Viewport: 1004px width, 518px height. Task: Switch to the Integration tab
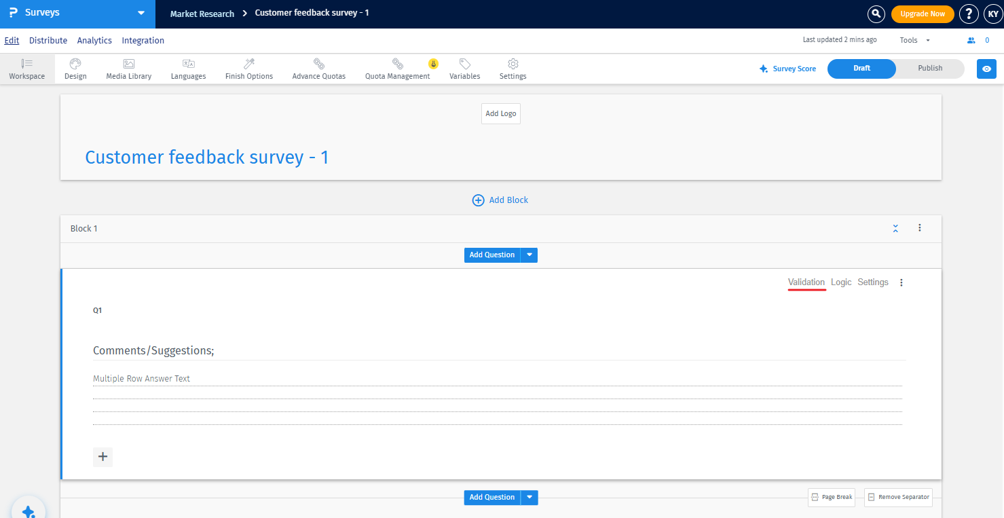pos(143,41)
